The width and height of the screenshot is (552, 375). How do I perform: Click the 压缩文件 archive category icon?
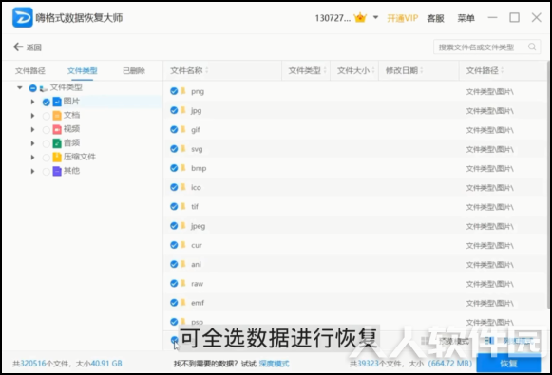(x=57, y=158)
